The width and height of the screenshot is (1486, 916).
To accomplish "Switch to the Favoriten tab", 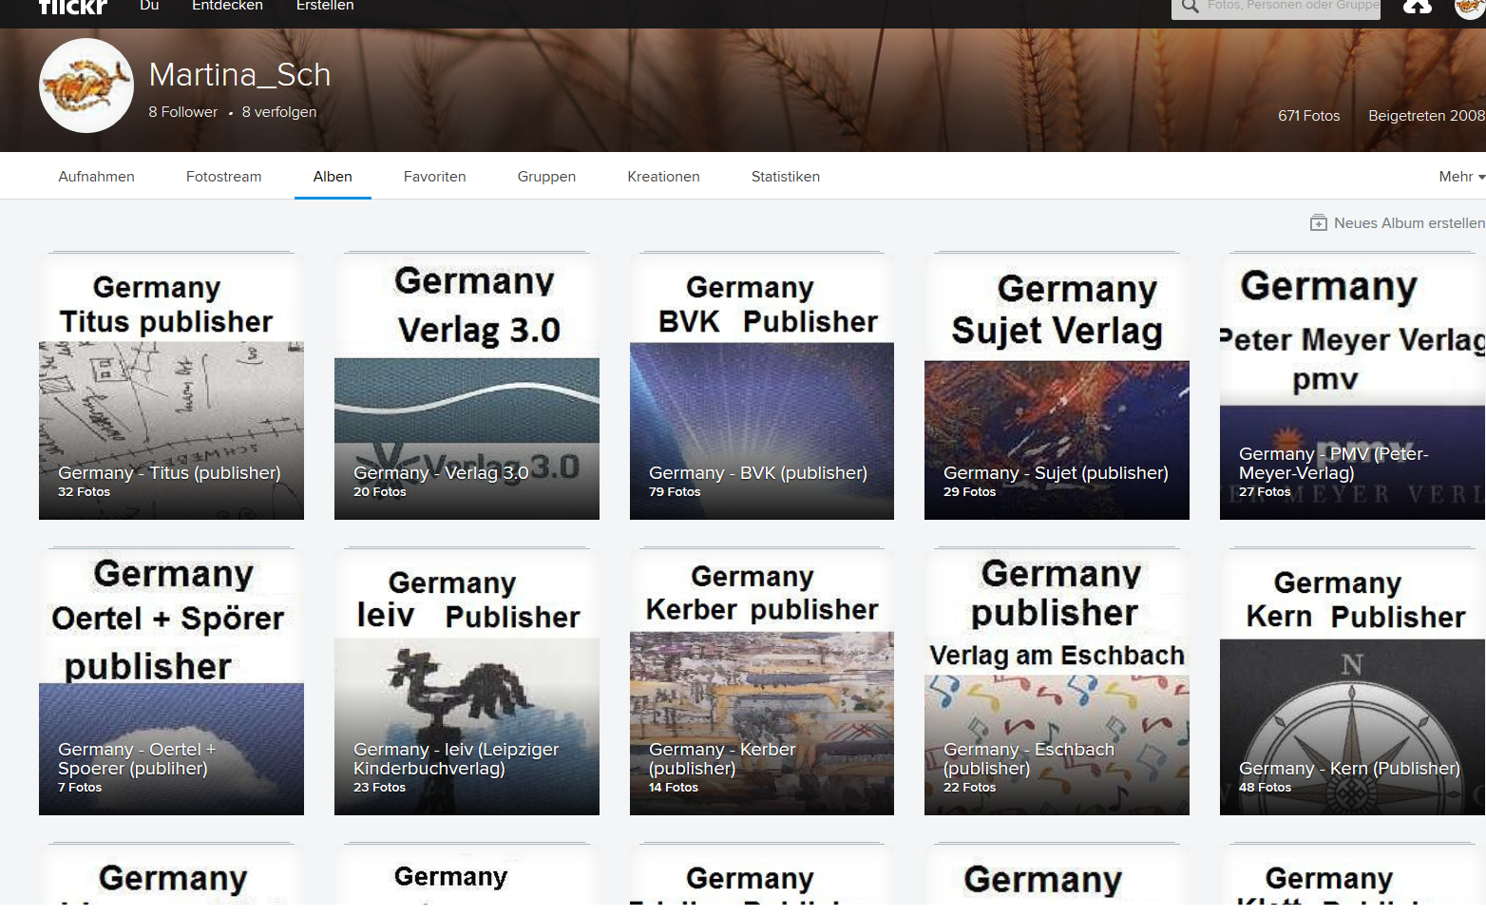I will [x=434, y=177].
